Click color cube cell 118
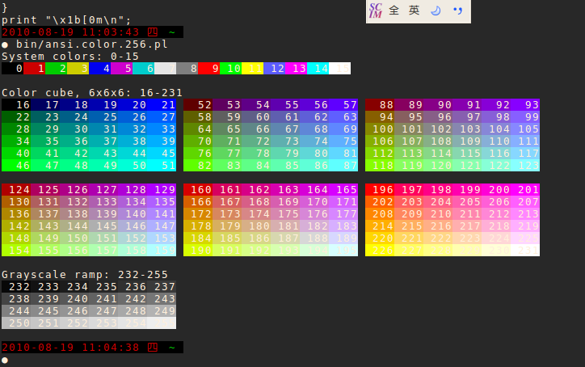585x367 pixels. 380,166
